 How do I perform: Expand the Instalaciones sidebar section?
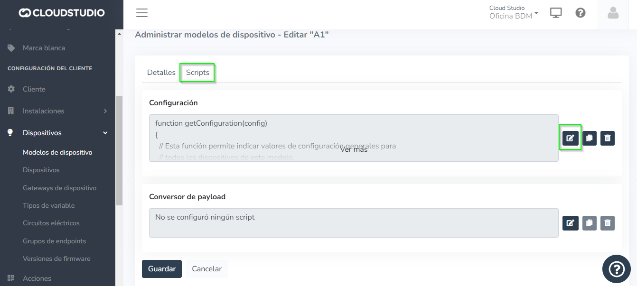tap(57, 111)
